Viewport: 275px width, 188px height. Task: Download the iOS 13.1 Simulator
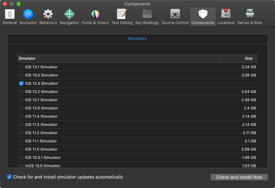click(x=21, y=67)
